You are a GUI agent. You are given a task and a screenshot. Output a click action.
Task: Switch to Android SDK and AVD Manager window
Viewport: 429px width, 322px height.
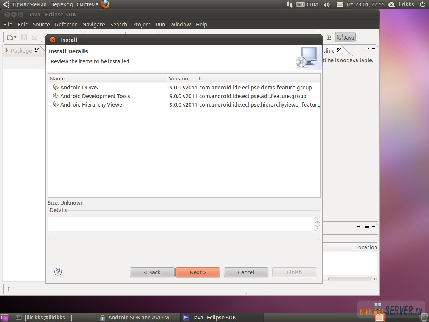[138, 318]
